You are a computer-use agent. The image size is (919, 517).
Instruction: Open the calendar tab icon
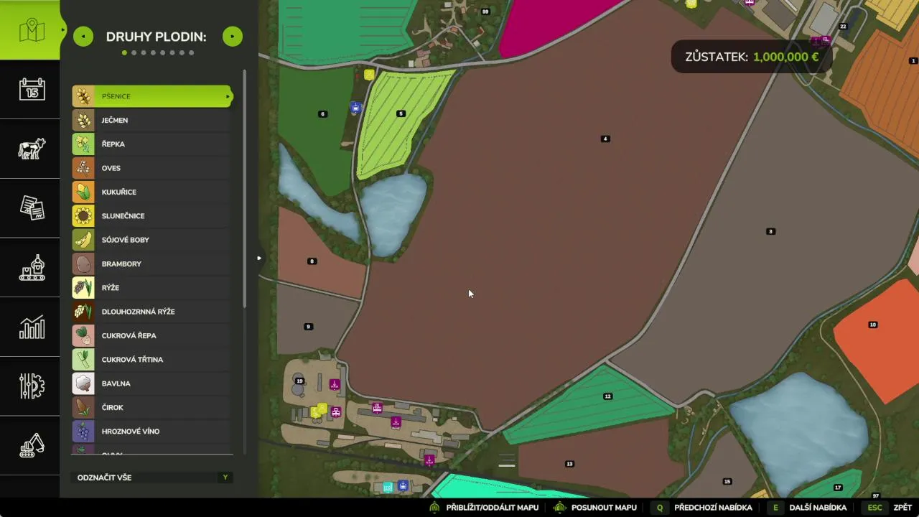coord(32,89)
